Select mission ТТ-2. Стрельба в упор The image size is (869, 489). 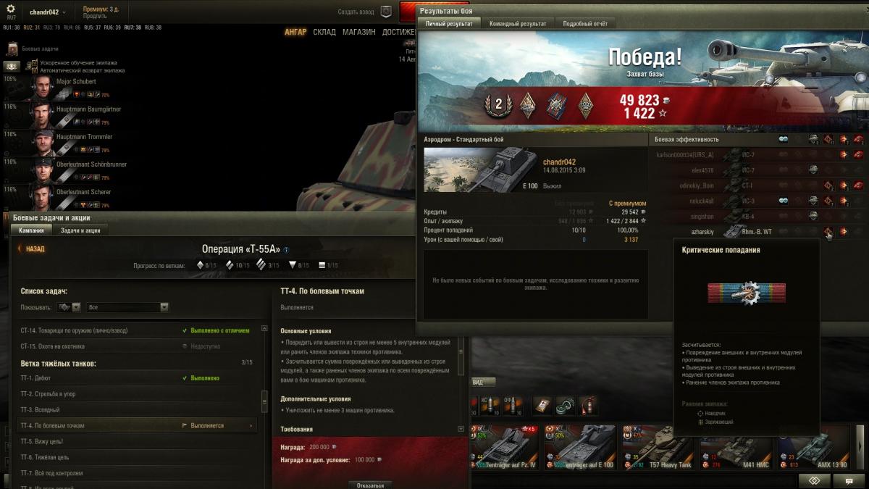pyautogui.click(x=138, y=394)
